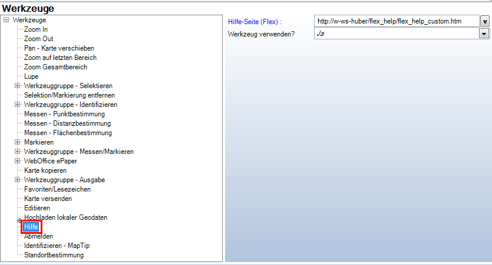Image resolution: width=492 pixels, height=265 pixels.
Task: Expand Werkzeuggruppe - Selektieren node
Action: pos(18,85)
